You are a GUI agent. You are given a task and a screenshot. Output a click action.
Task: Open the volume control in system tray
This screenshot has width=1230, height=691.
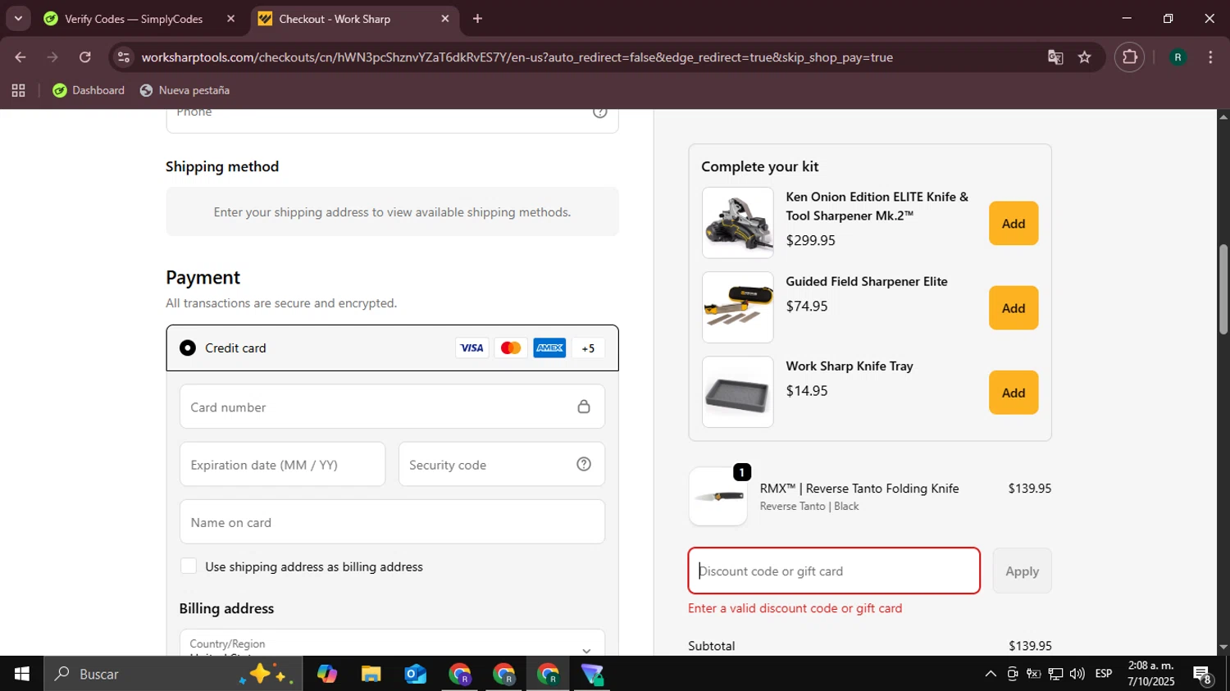coord(1077,674)
